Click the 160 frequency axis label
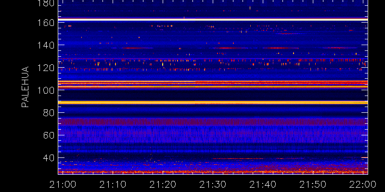Image resolution: width=385 pixels, height=192 pixels. pyautogui.click(x=46, y=23)
